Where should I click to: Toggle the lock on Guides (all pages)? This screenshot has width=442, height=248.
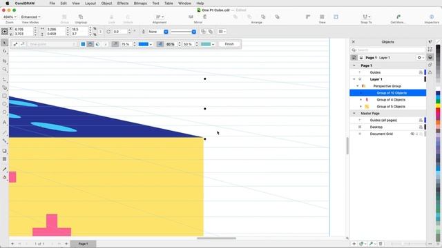421,121
